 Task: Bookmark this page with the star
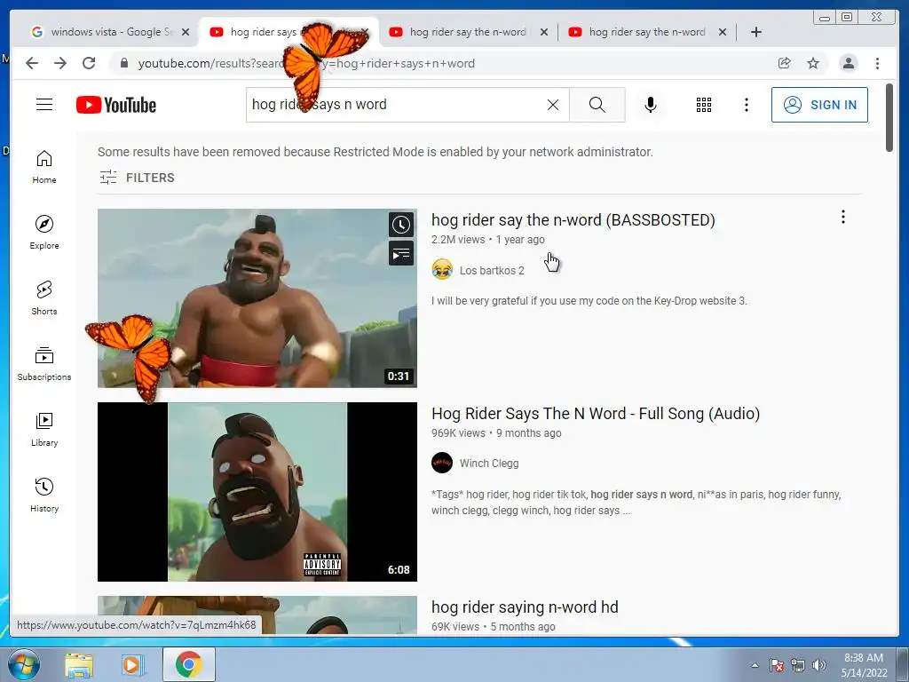(x=813, y=63)
